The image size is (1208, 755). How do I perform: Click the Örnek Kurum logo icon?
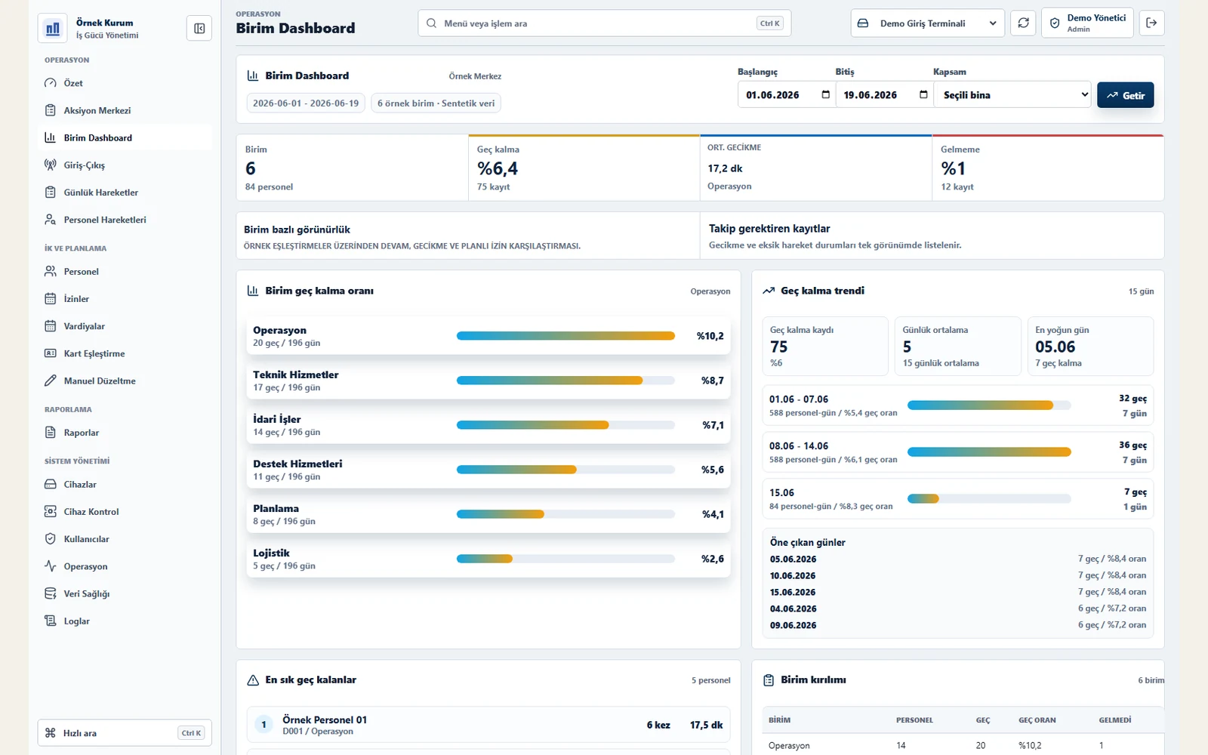pos(53,29)
